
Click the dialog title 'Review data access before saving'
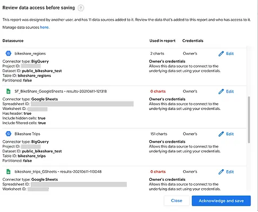tap(39, 8)
